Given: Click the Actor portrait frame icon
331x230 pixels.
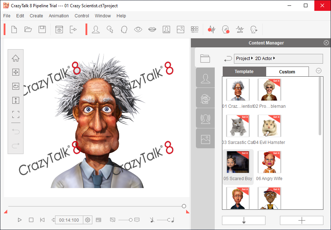Looking at the screenshot, I should pos(166,29).
